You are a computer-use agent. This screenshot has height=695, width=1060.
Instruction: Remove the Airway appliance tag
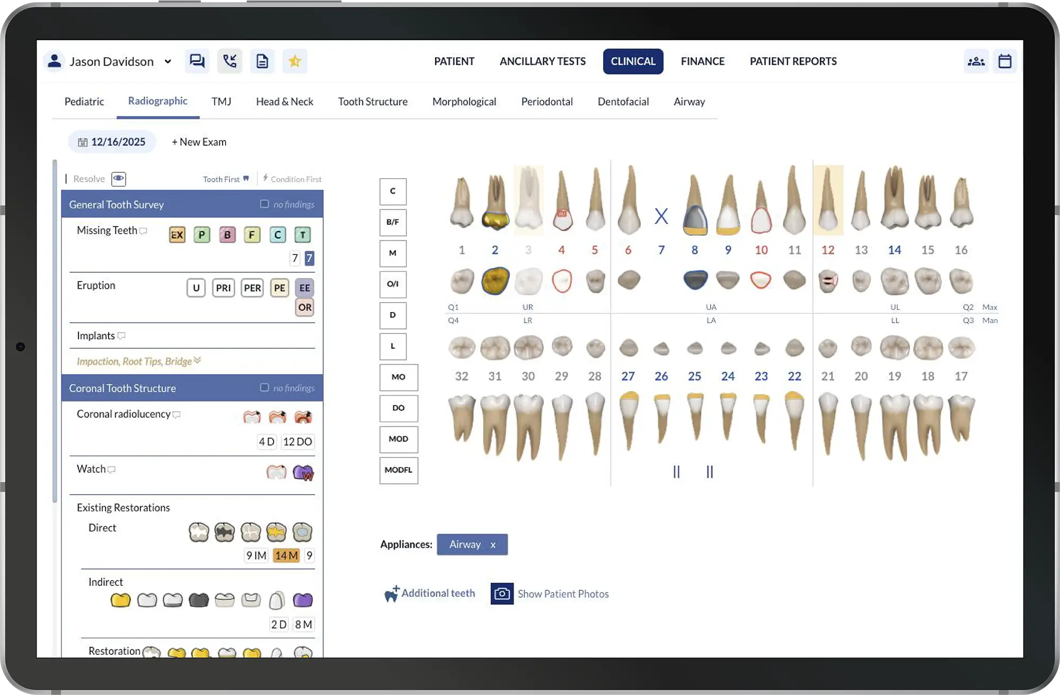coord(493,545)
